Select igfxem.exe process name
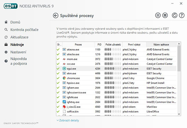Screen dimensions: 187x128 pos(73,88)
